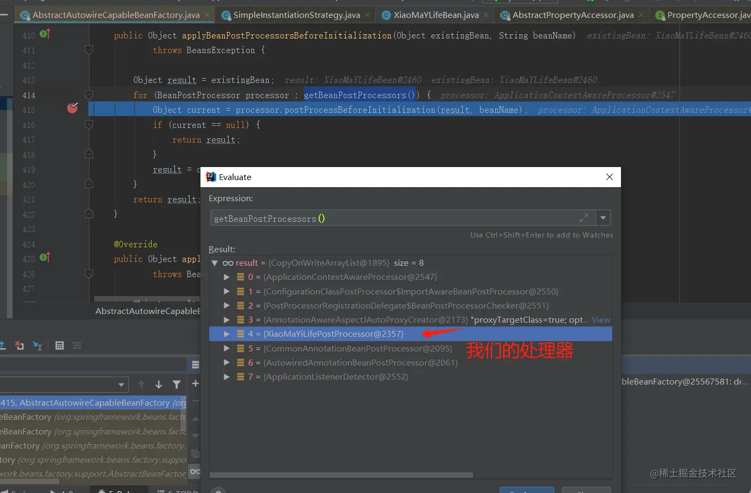This screenshot has width=751, height=493.
Task: Expand item 4 XiaoMaYiLifePostProcessor
Action: (x=226, y=334)
